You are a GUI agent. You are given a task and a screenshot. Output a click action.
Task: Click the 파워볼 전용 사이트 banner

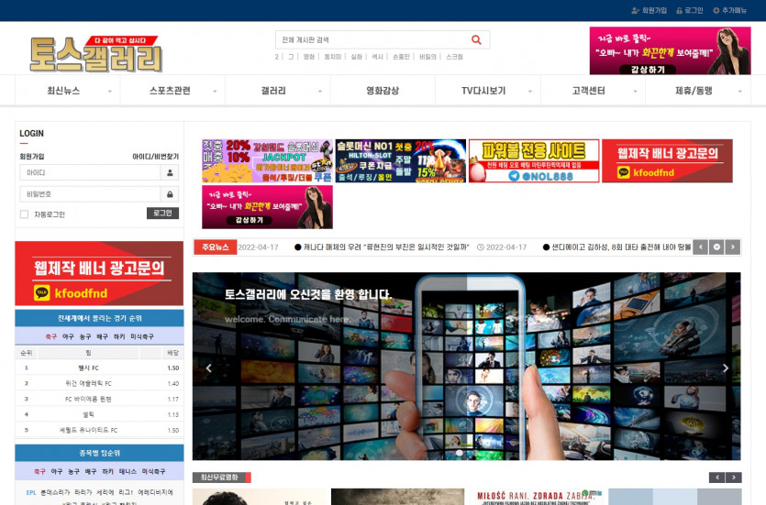534,161
